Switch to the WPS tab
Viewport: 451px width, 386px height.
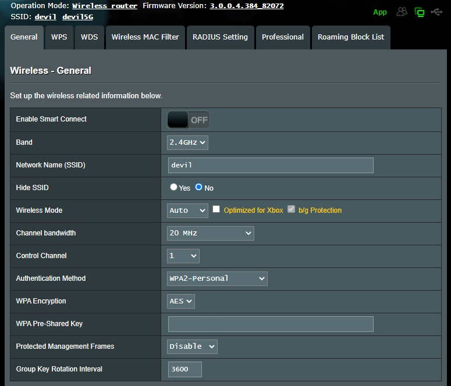59,37
